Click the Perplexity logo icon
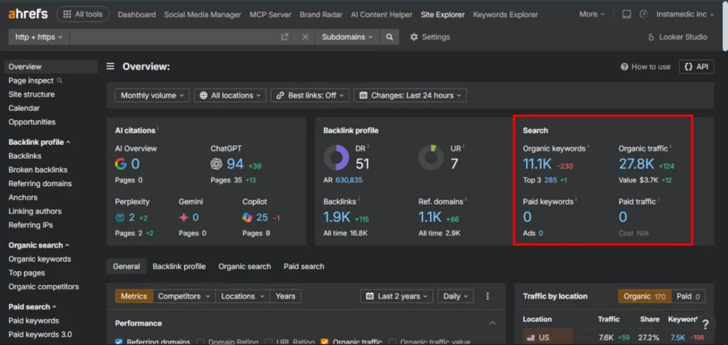 tap(119, 217)
